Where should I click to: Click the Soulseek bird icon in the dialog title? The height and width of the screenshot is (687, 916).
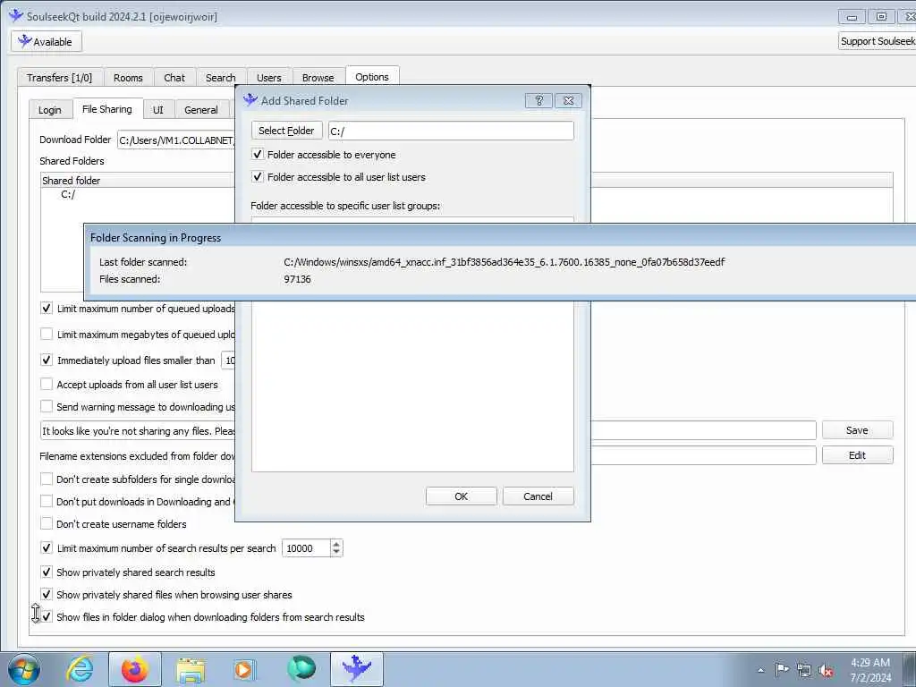point(250,100)
